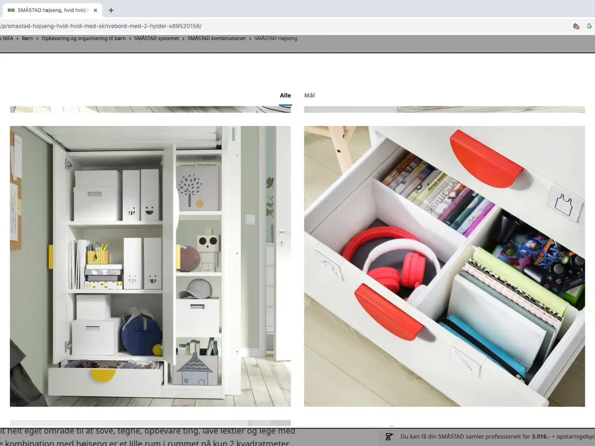Viewport: 595px width, 446px height.
Task: Click the assembly service offer banner text
Action: tap(488, 437)
